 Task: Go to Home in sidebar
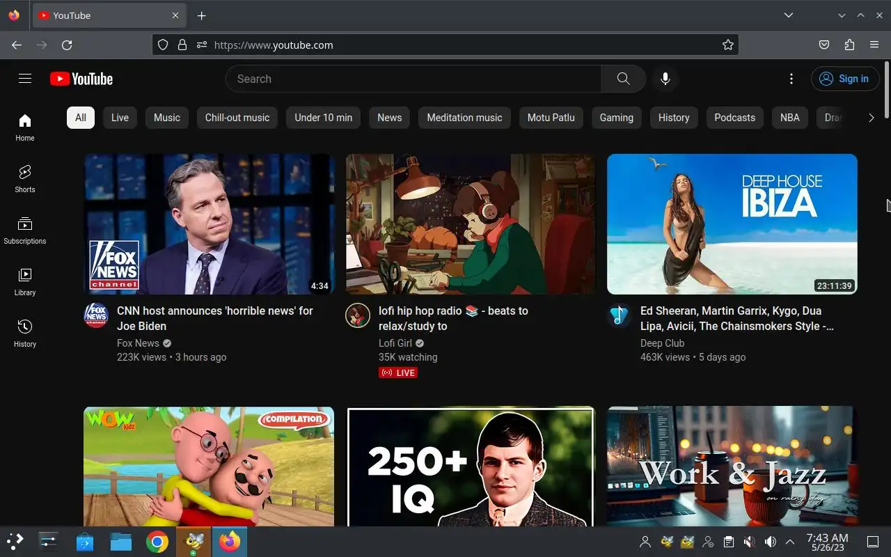(25, 127)
